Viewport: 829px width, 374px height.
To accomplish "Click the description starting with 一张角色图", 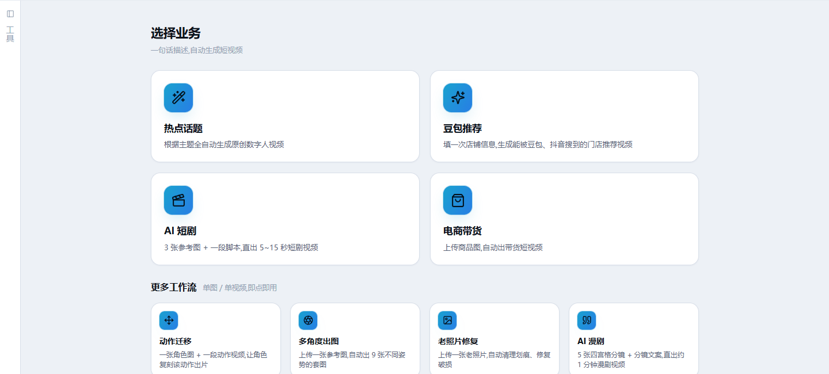I will click(213, 360).
